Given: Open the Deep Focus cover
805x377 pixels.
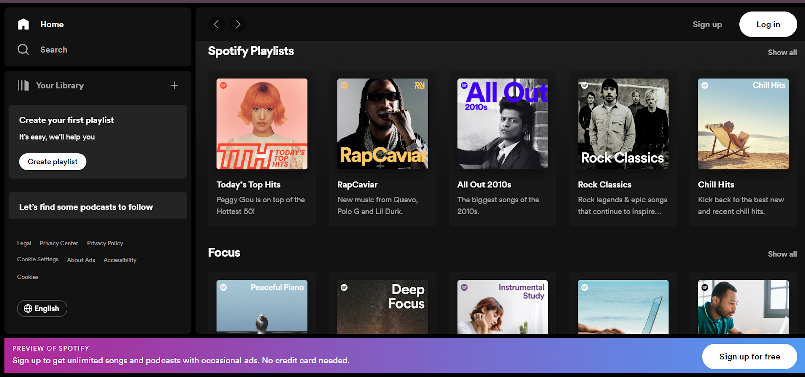Looking at the screenshot, I should pyautogui.click(x=382, y=307).
